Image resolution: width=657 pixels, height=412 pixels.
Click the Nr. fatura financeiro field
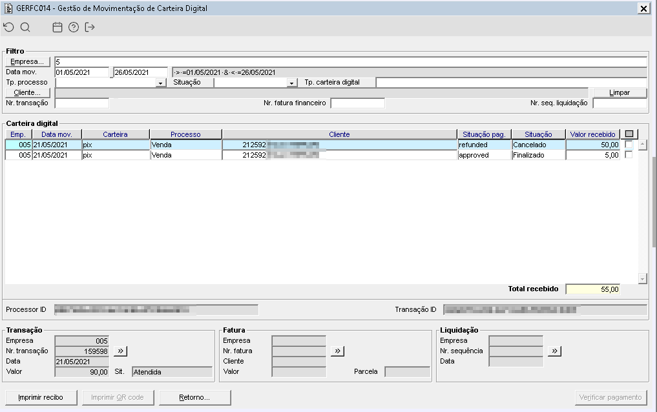(357, 103)
